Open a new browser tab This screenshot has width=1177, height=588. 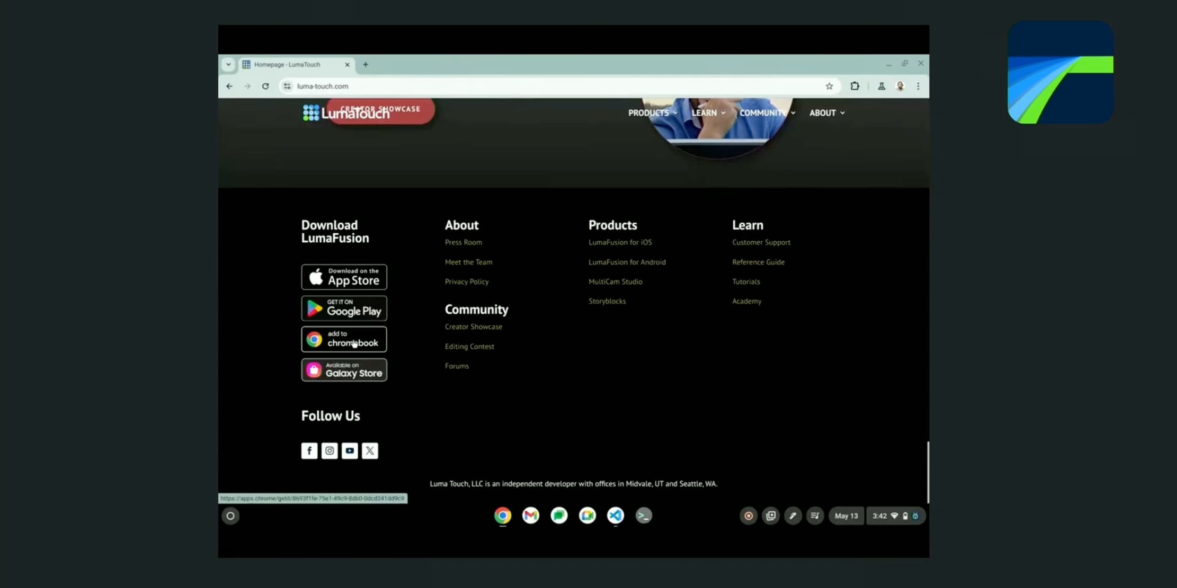(365, 64)
